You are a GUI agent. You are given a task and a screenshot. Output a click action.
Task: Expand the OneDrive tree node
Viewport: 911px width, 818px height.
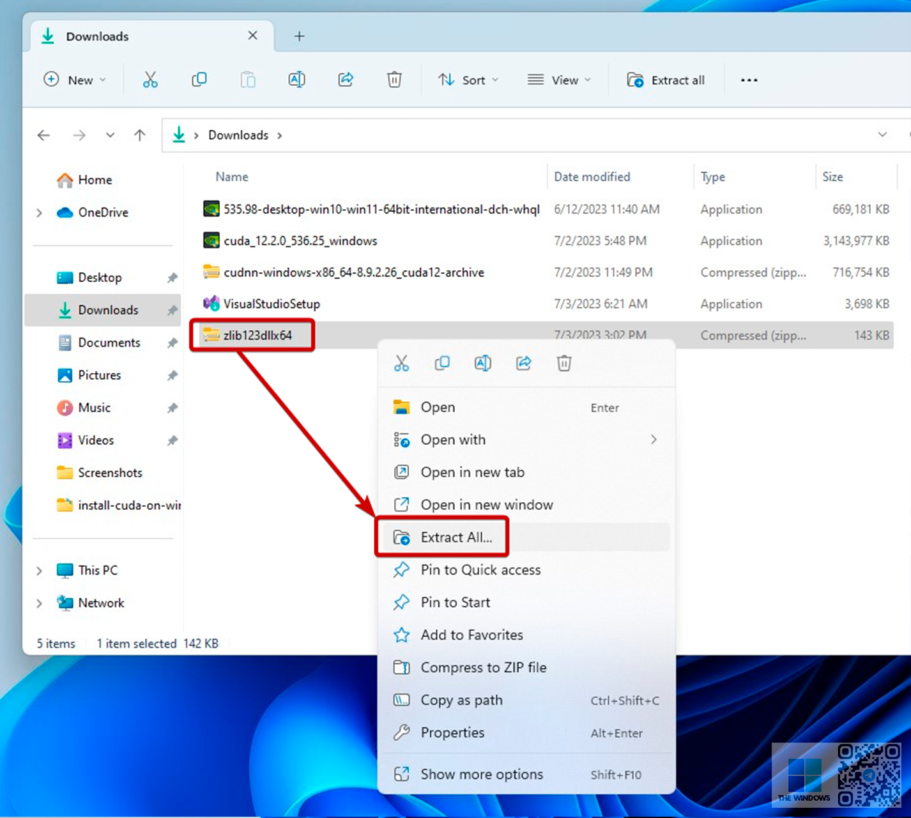[x=40, y=213]
